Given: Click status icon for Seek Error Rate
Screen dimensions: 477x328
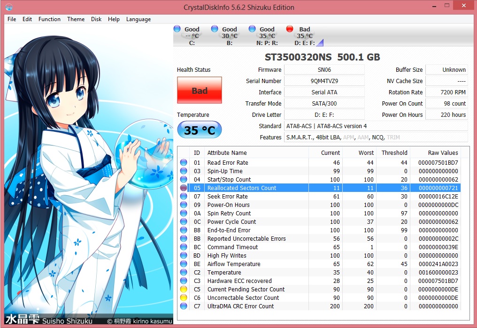Looking at the screenshot, I should coord(184,196).
